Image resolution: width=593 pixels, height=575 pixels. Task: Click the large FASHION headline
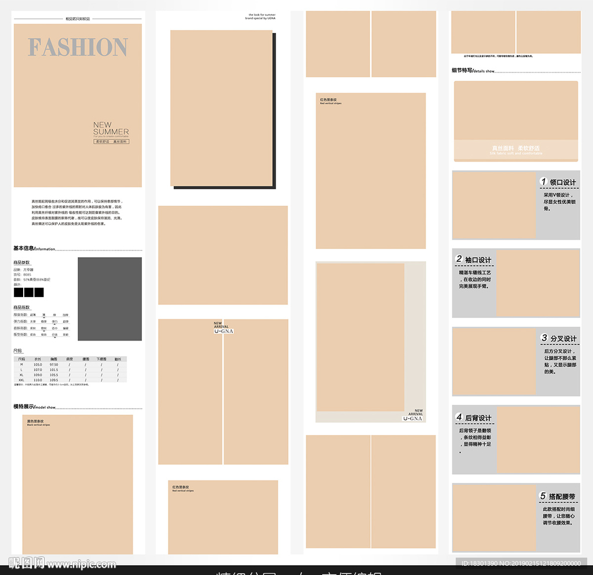click(x=78, y=47)
